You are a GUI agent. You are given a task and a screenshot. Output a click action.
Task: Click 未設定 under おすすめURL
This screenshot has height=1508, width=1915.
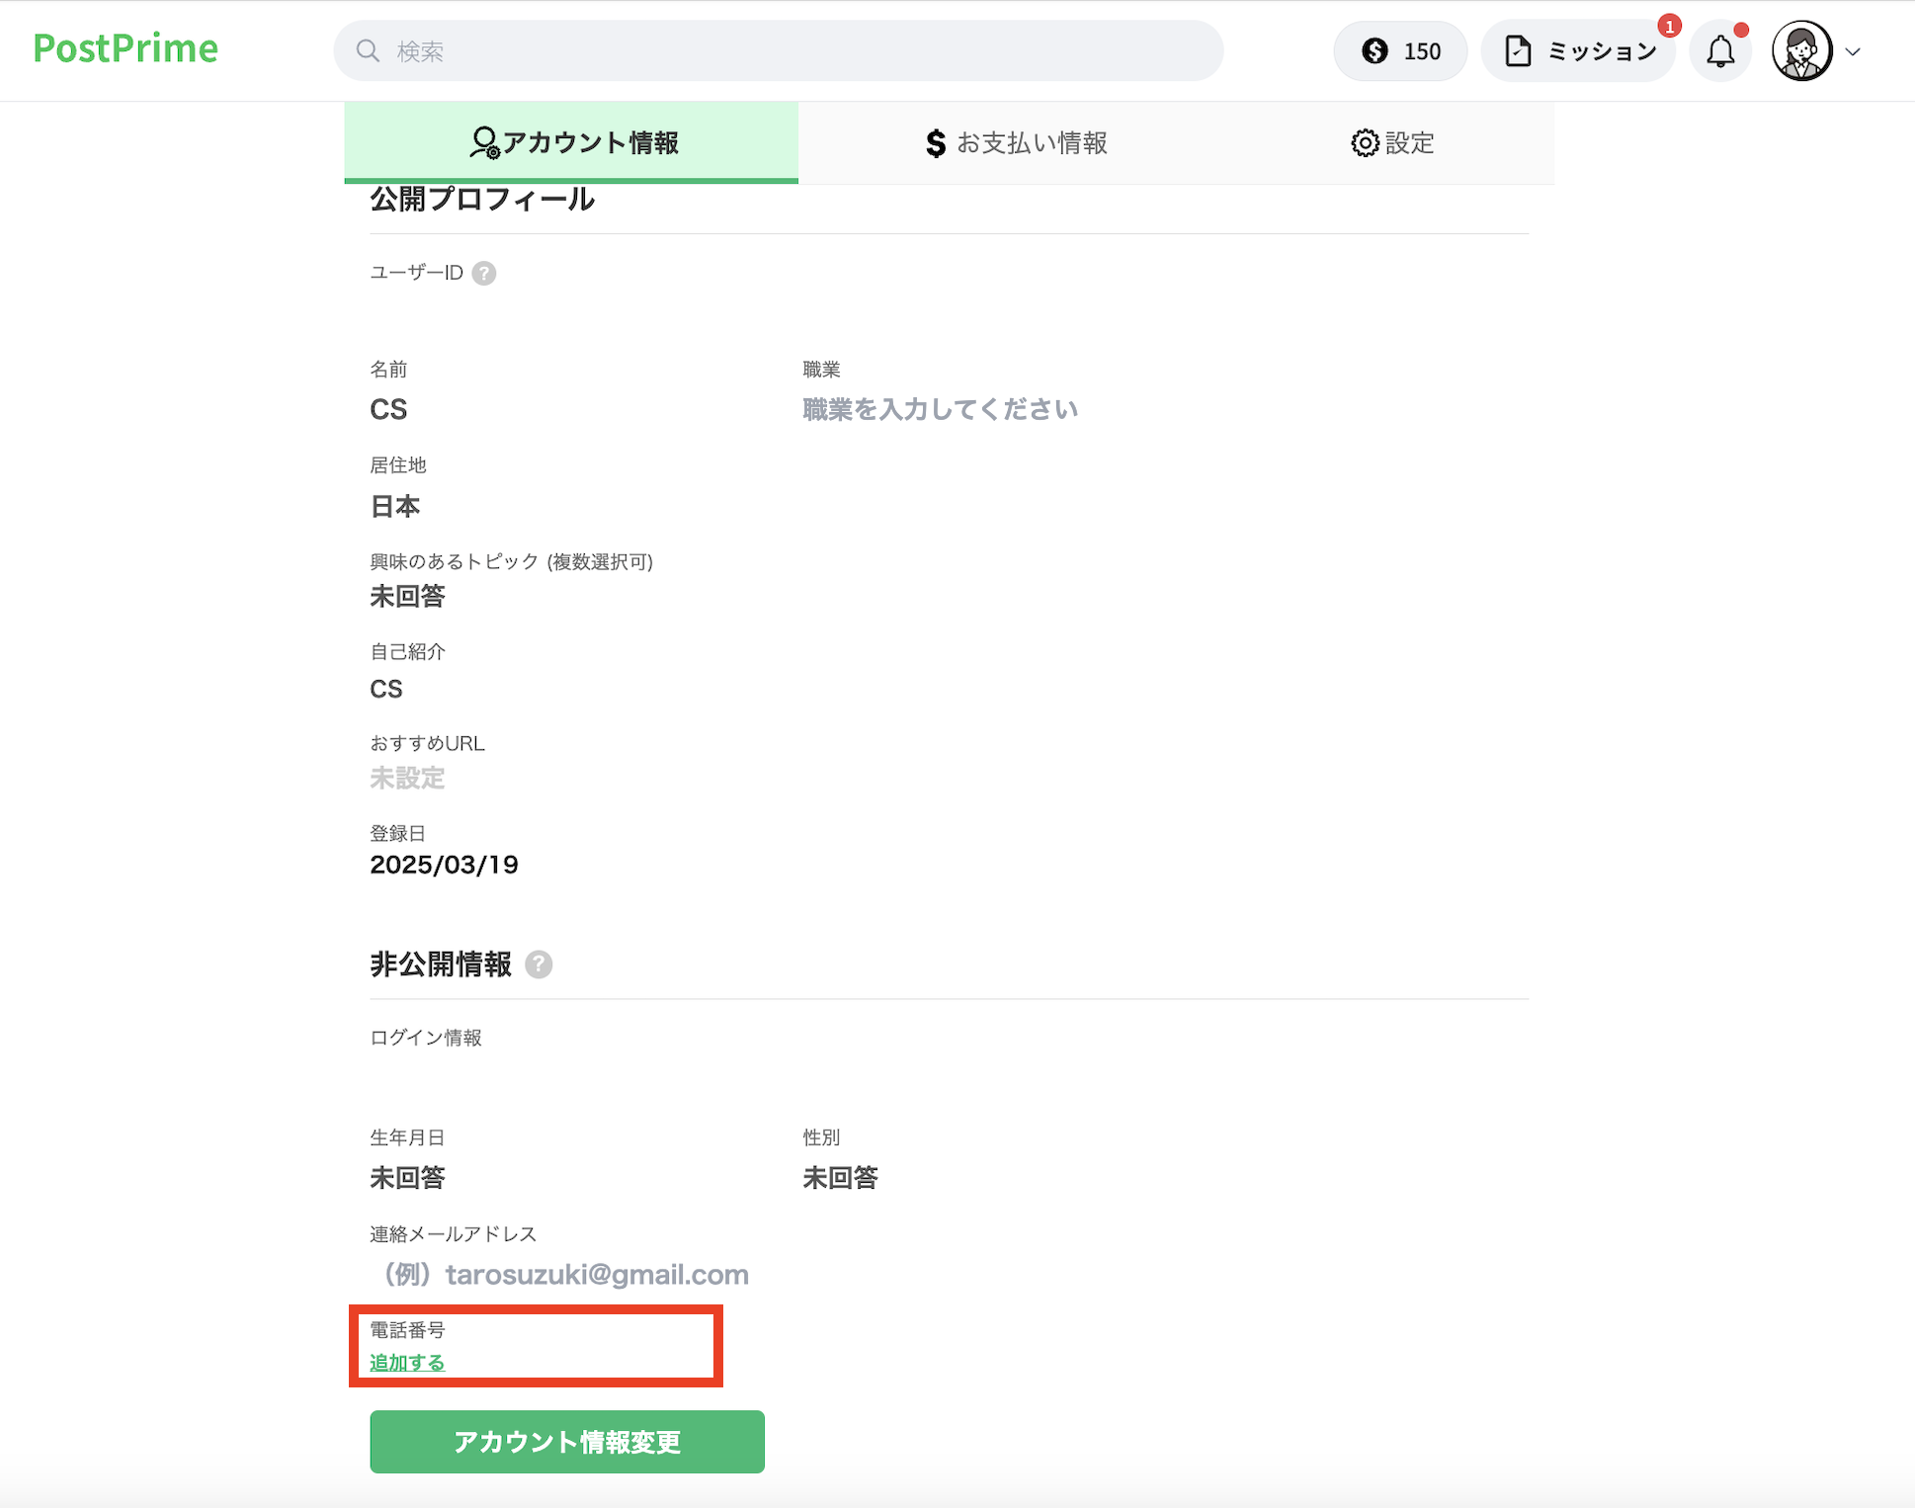point(407,779)
